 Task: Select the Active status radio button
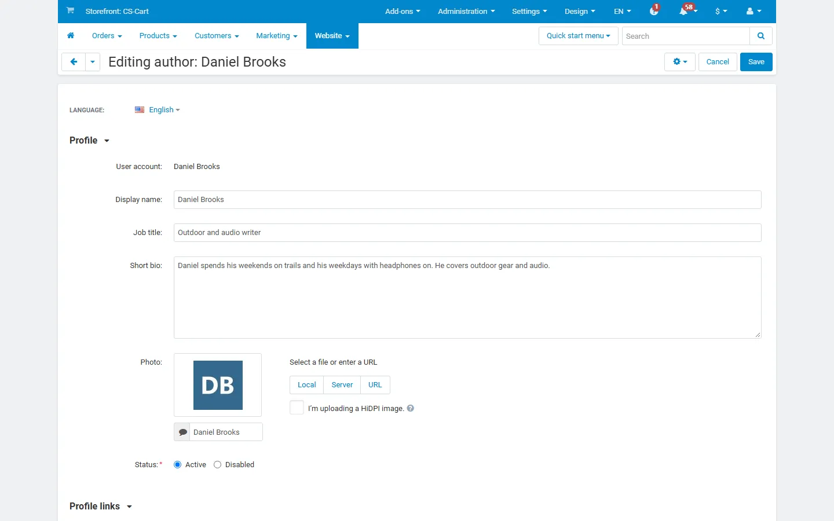point(178,465)
